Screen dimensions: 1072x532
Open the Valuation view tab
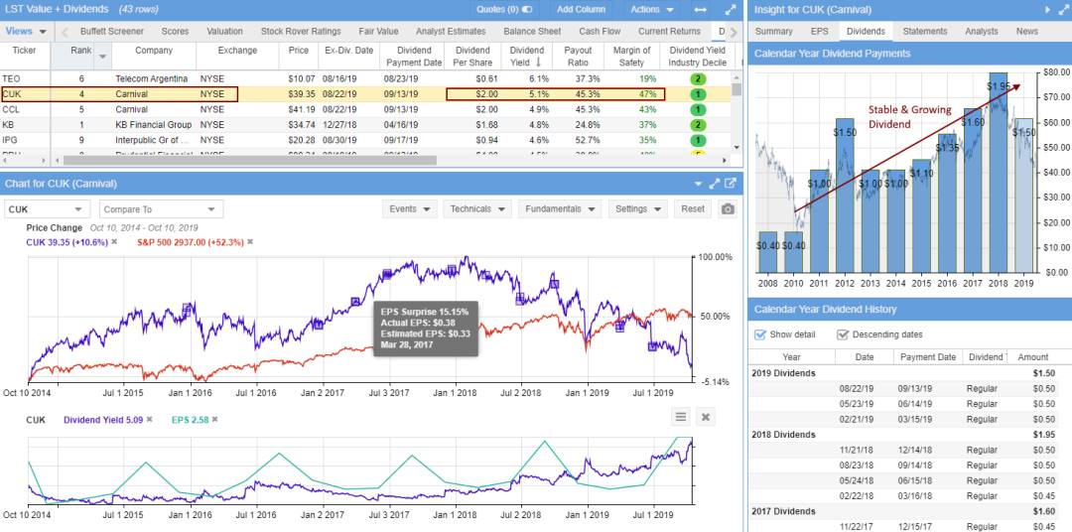[x=225, y=32]
